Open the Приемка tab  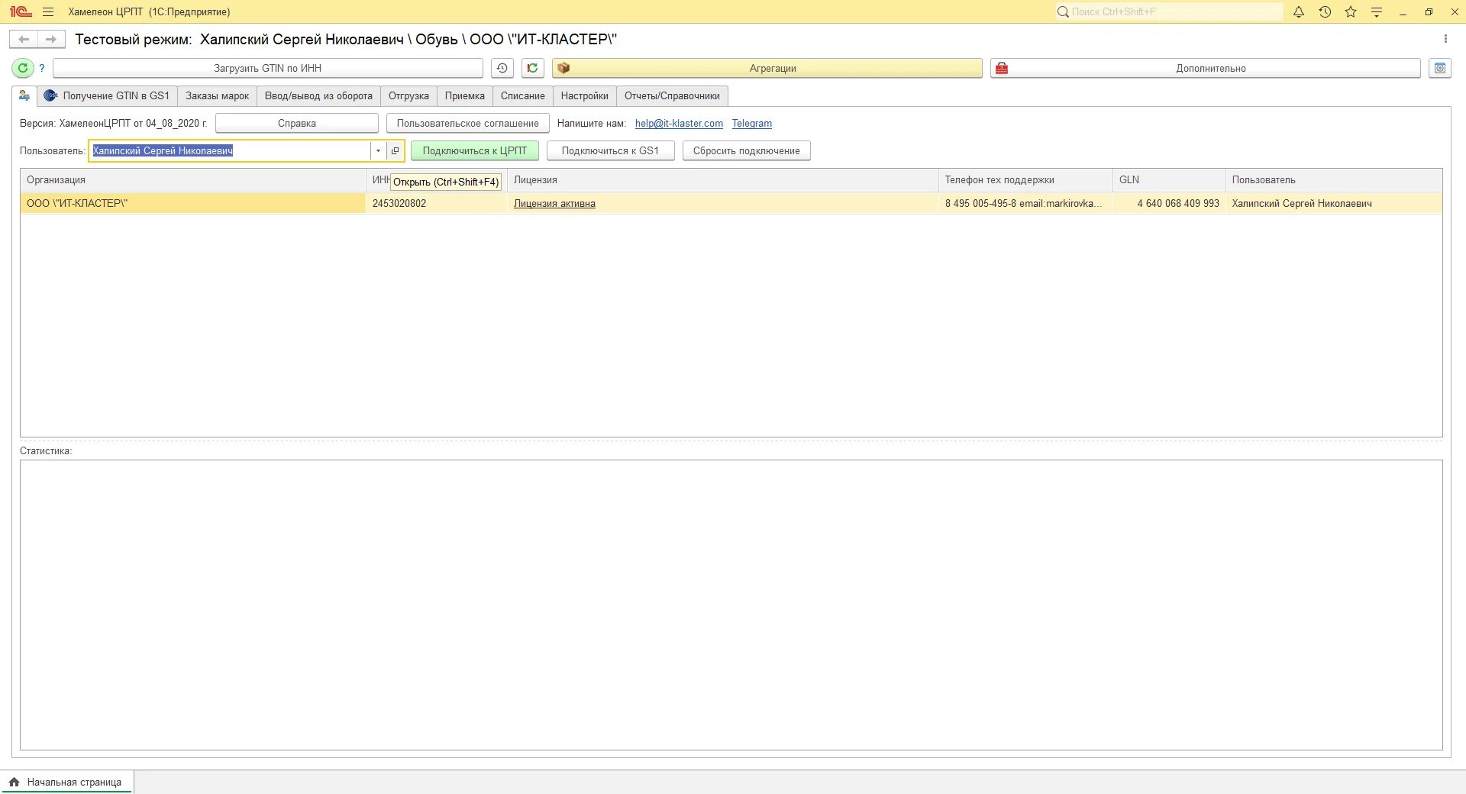[465, 95]
